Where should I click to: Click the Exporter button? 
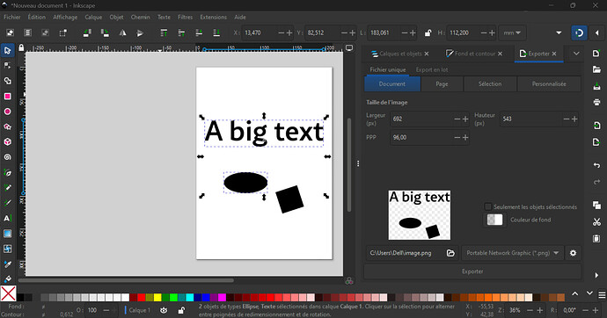[472, 271]
